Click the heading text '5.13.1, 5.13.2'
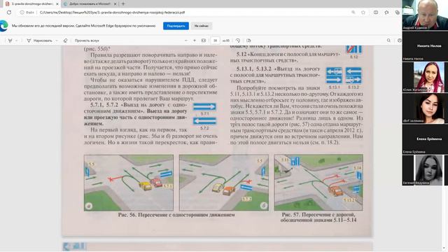 point(254,69)
